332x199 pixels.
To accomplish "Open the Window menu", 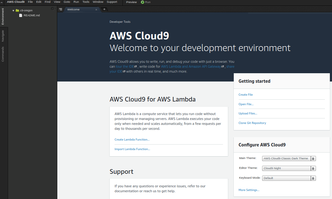I will 98,2.
